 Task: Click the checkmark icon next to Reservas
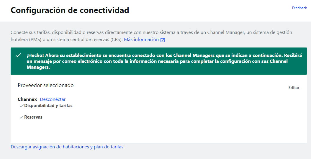(x=21, y=117)
